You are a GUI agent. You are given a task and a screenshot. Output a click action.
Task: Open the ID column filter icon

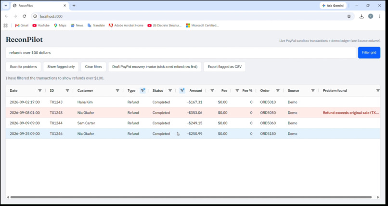pyautogui.click(x=67, y=91)
